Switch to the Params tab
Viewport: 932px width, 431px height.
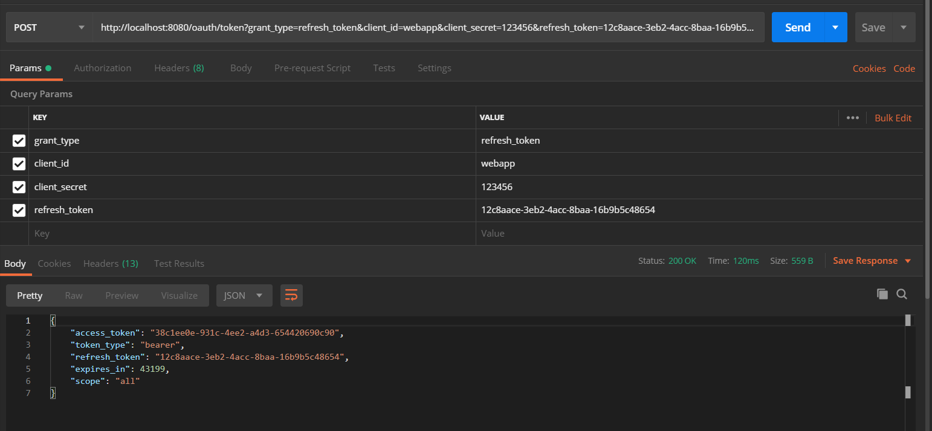pyautogui.click(x=31, y=68)
